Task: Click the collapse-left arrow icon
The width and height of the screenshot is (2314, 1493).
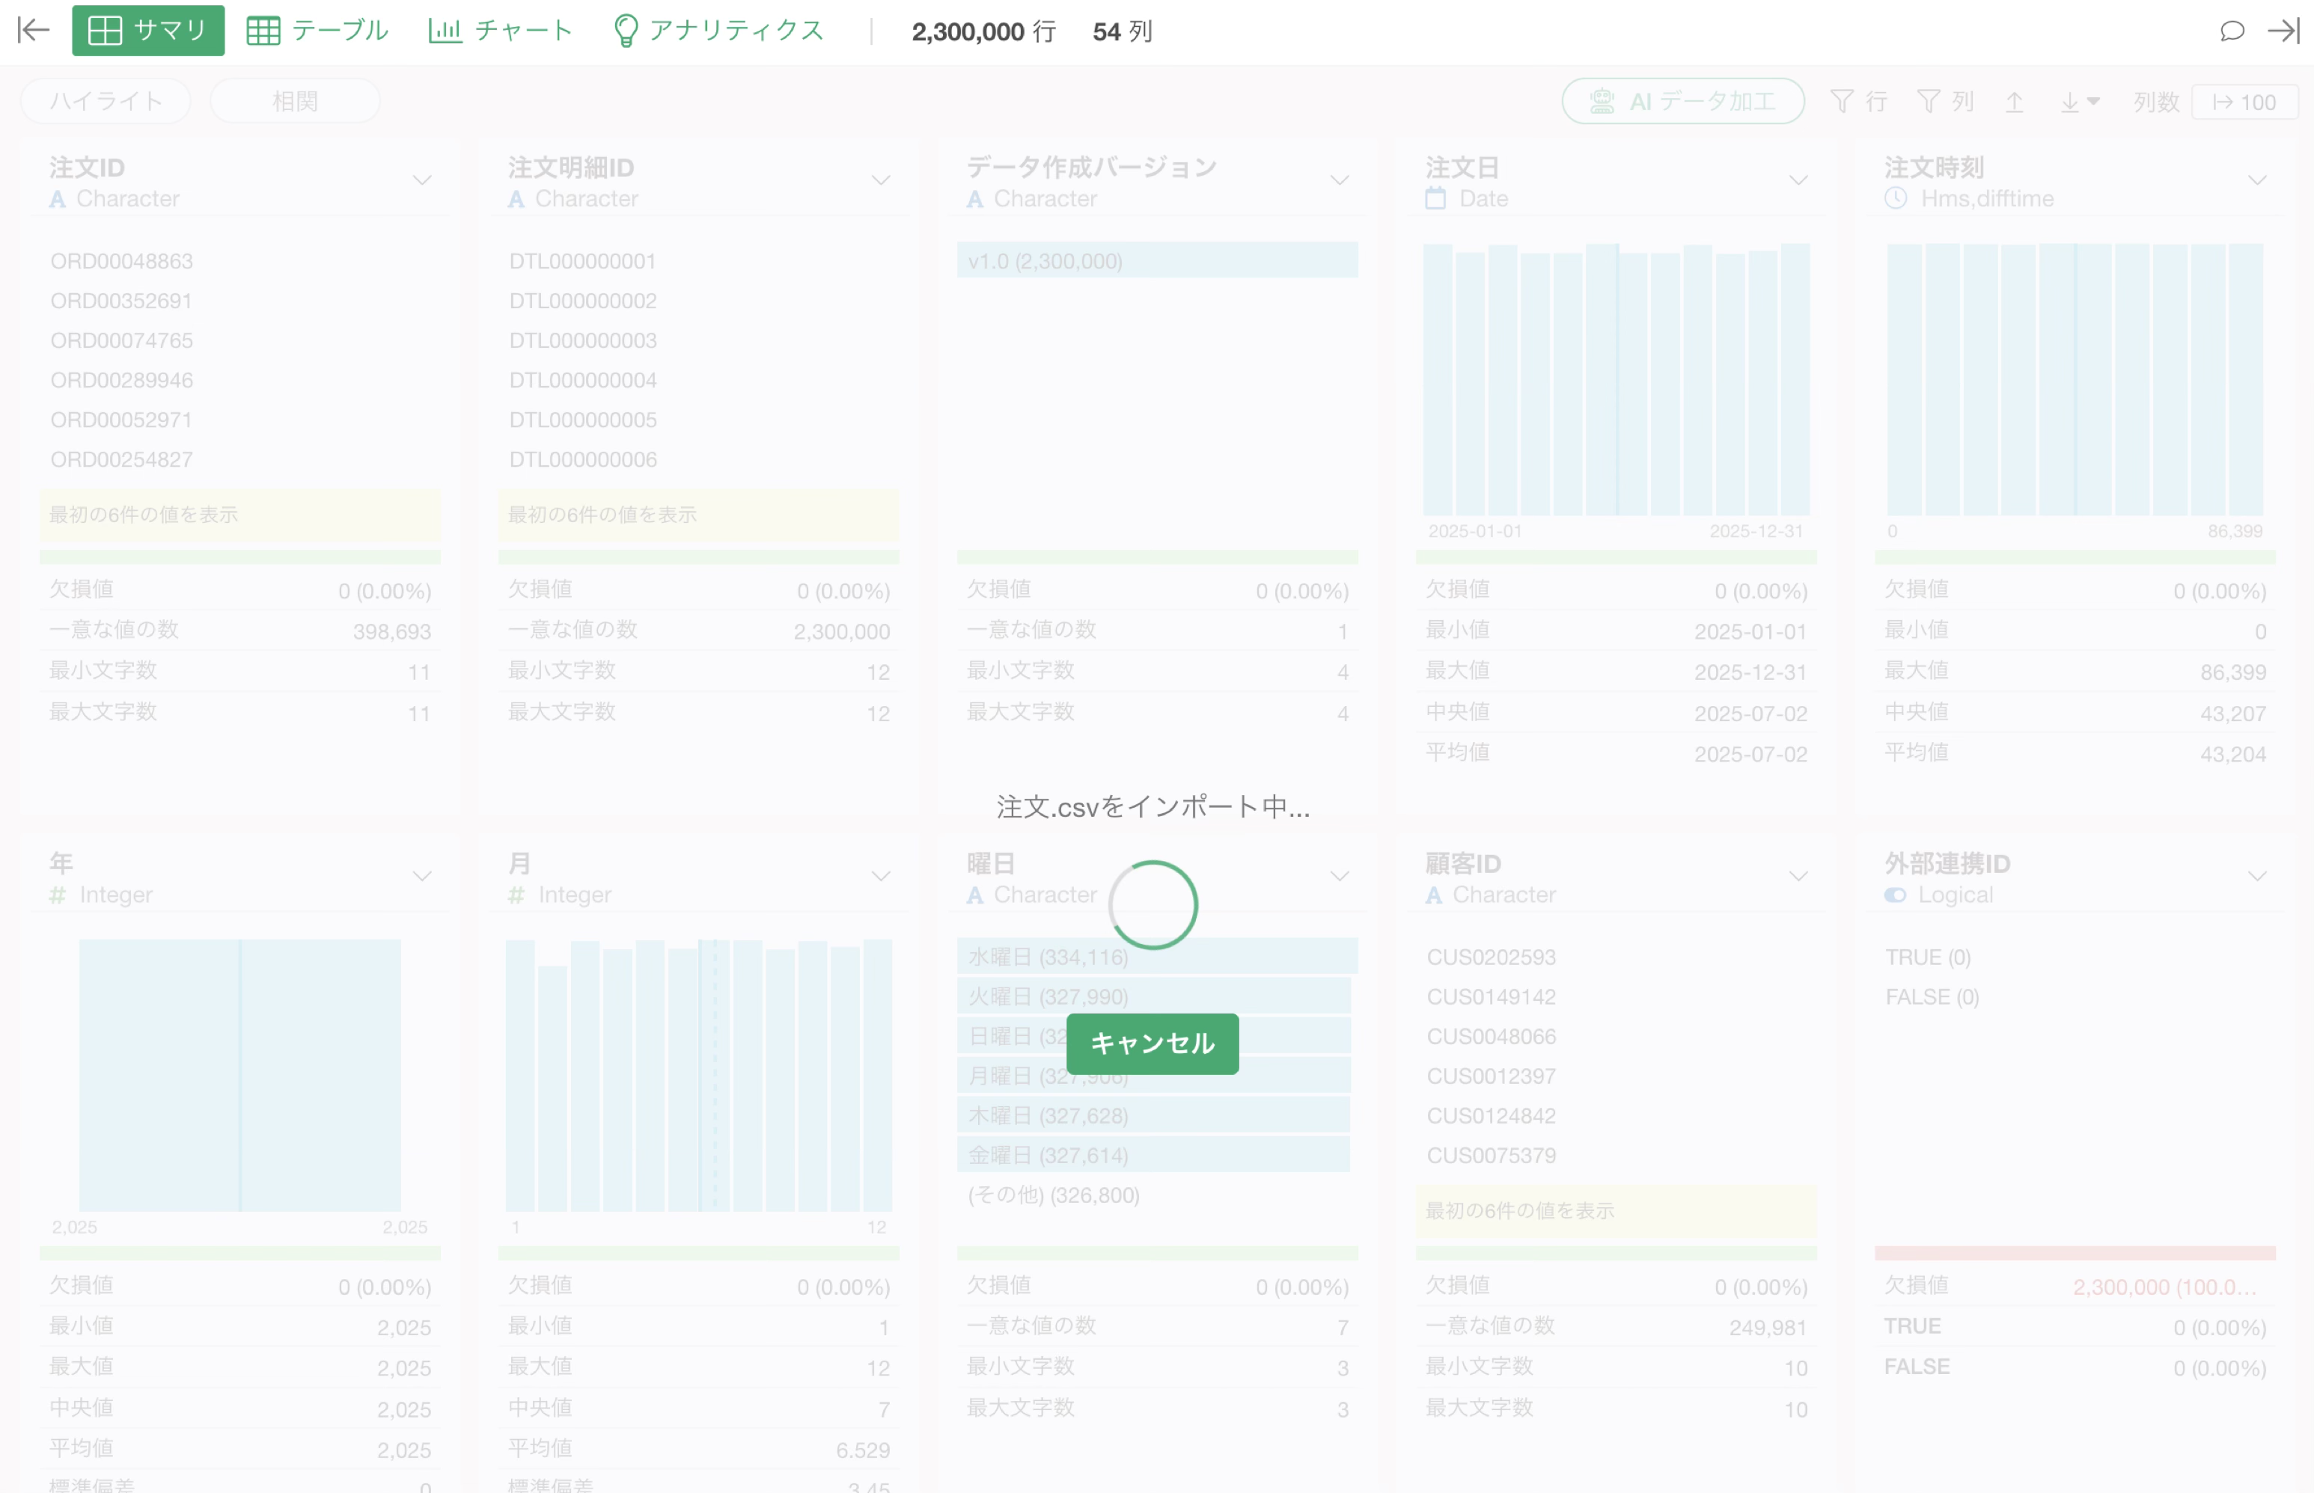Action: (x=33, y=30)
